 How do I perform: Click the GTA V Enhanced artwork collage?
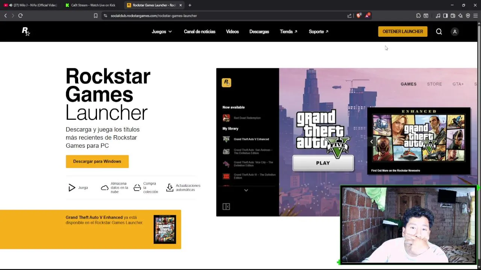[x=418, y=138]
